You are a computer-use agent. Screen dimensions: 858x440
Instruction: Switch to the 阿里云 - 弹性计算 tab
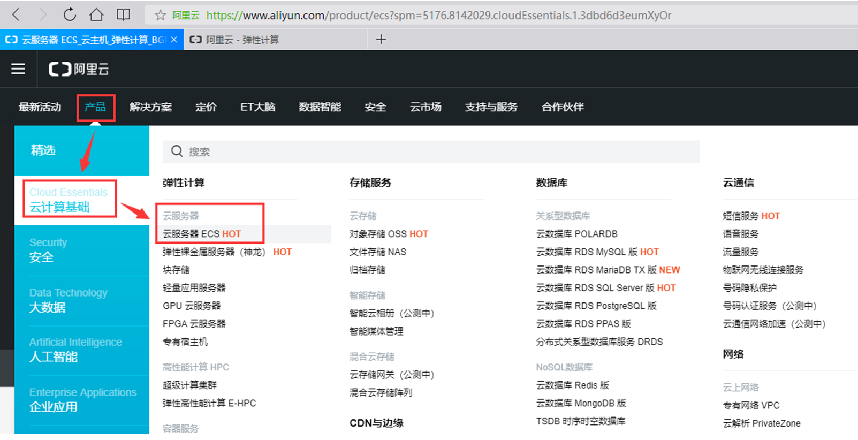click(x=242, y=40)
